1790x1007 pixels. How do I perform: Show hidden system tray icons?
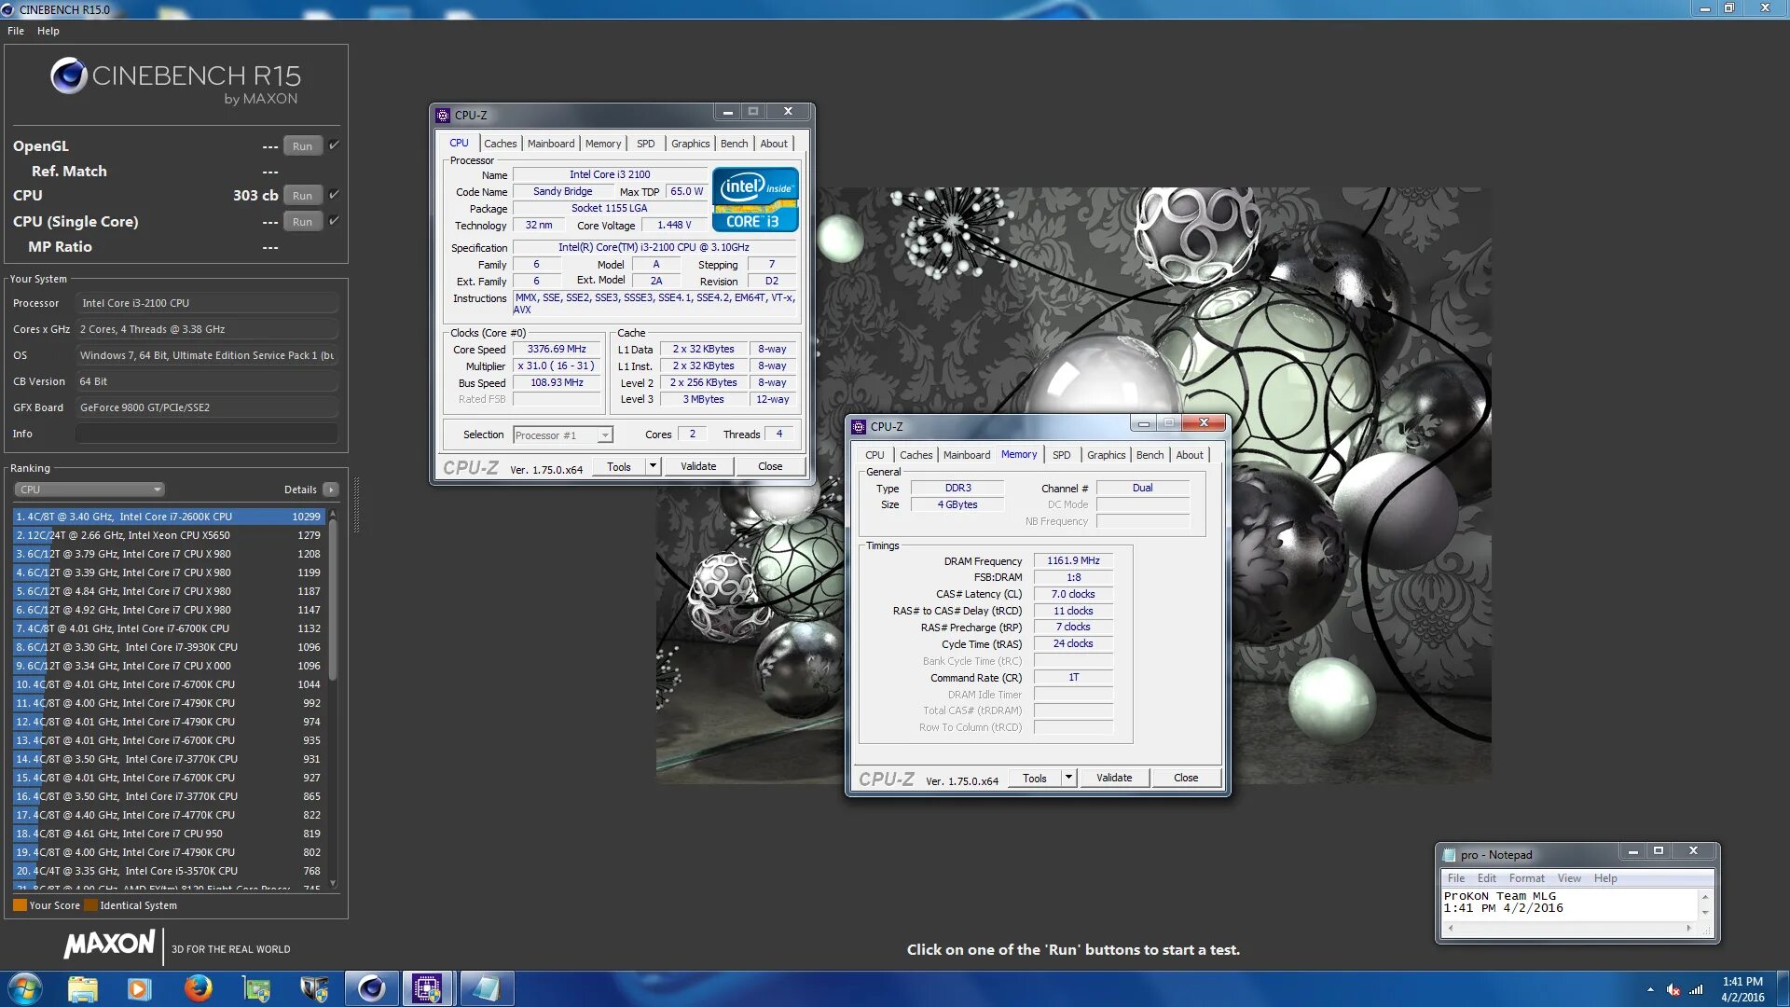coord(1650,989)
